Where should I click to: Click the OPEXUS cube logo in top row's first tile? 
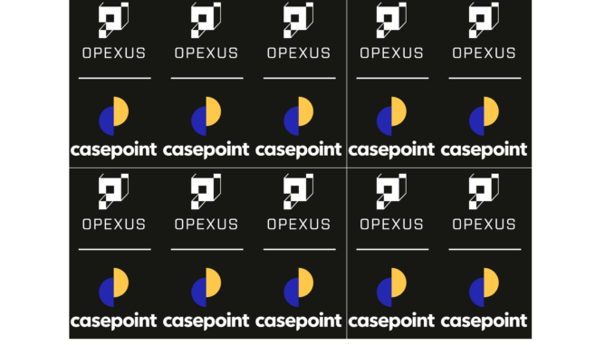113,20
